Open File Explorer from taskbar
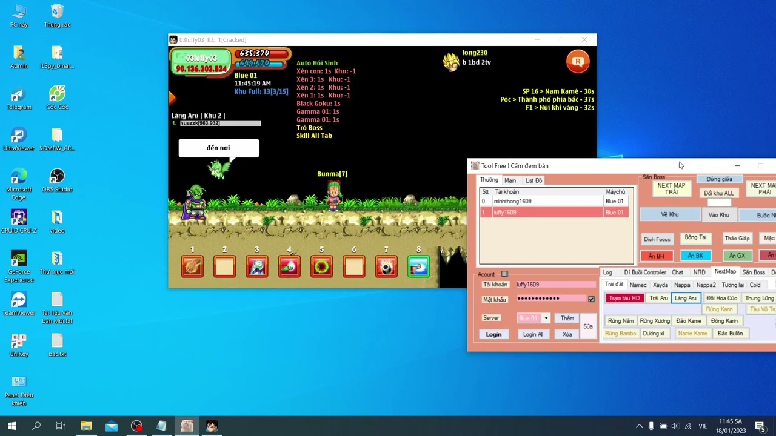Viewport: 776px width, 436px height. point(85,426)
